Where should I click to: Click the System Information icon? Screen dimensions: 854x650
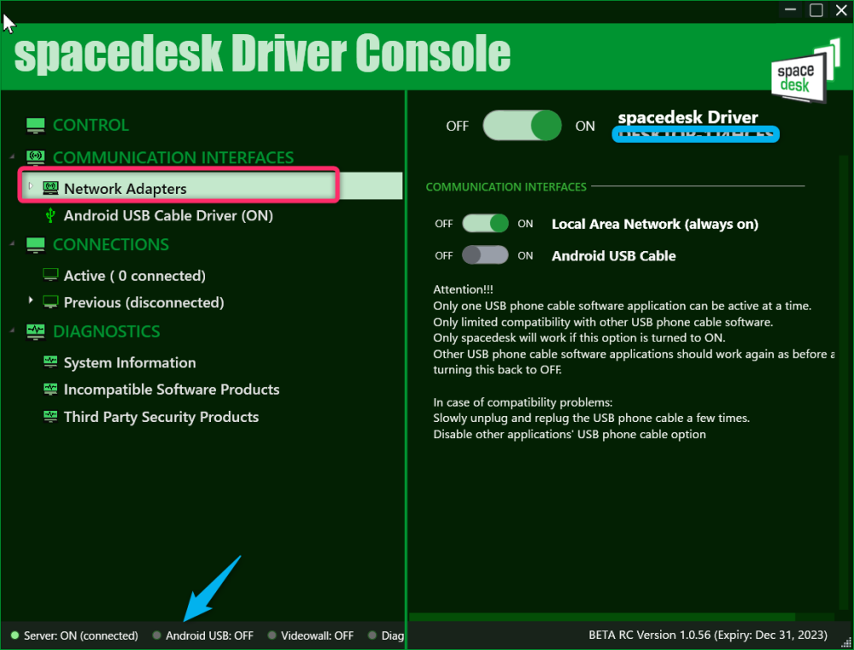50,362
